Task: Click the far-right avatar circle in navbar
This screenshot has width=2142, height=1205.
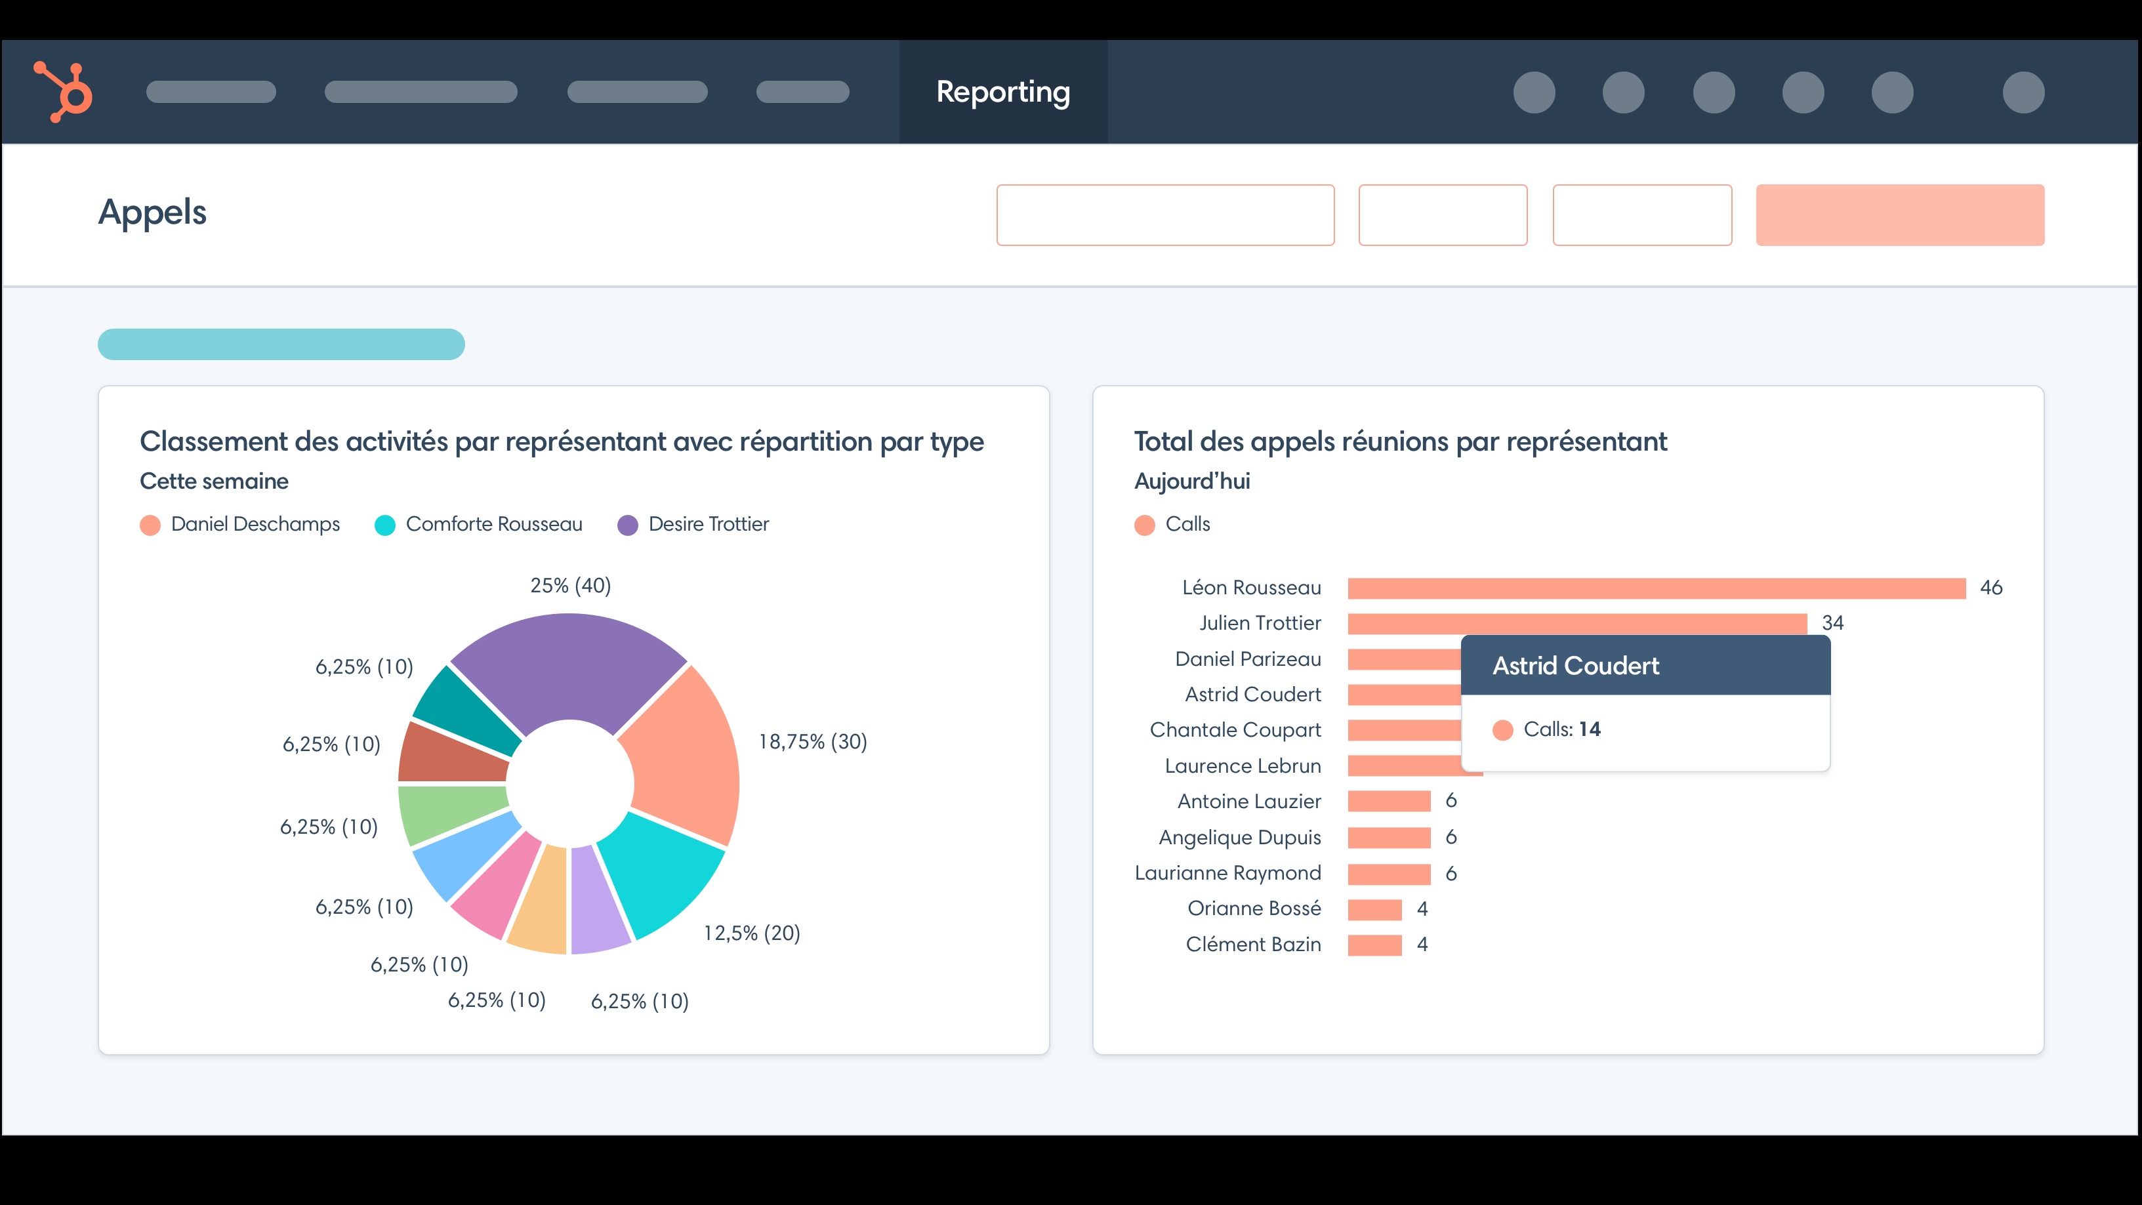Action: coord(2023,92)
